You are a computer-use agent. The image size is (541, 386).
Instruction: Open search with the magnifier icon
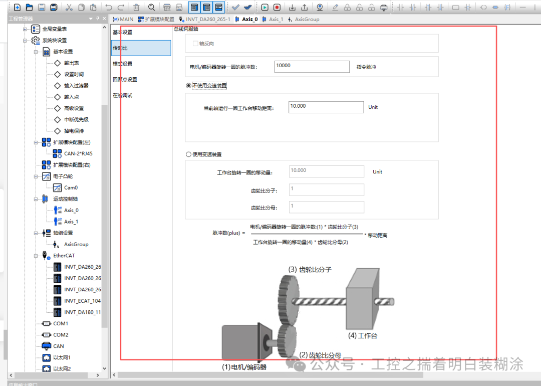(x=151, y=7)
